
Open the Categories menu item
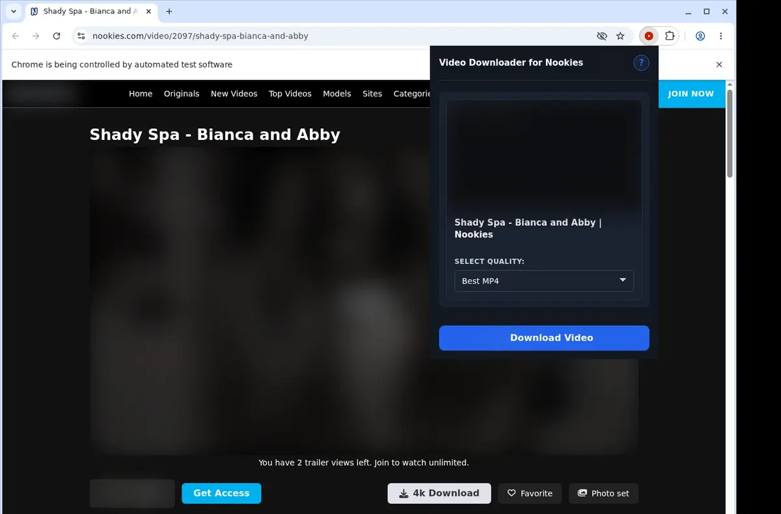[412, 94]
